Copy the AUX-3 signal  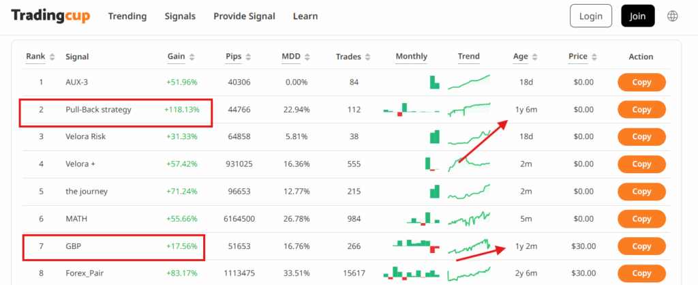641,82
